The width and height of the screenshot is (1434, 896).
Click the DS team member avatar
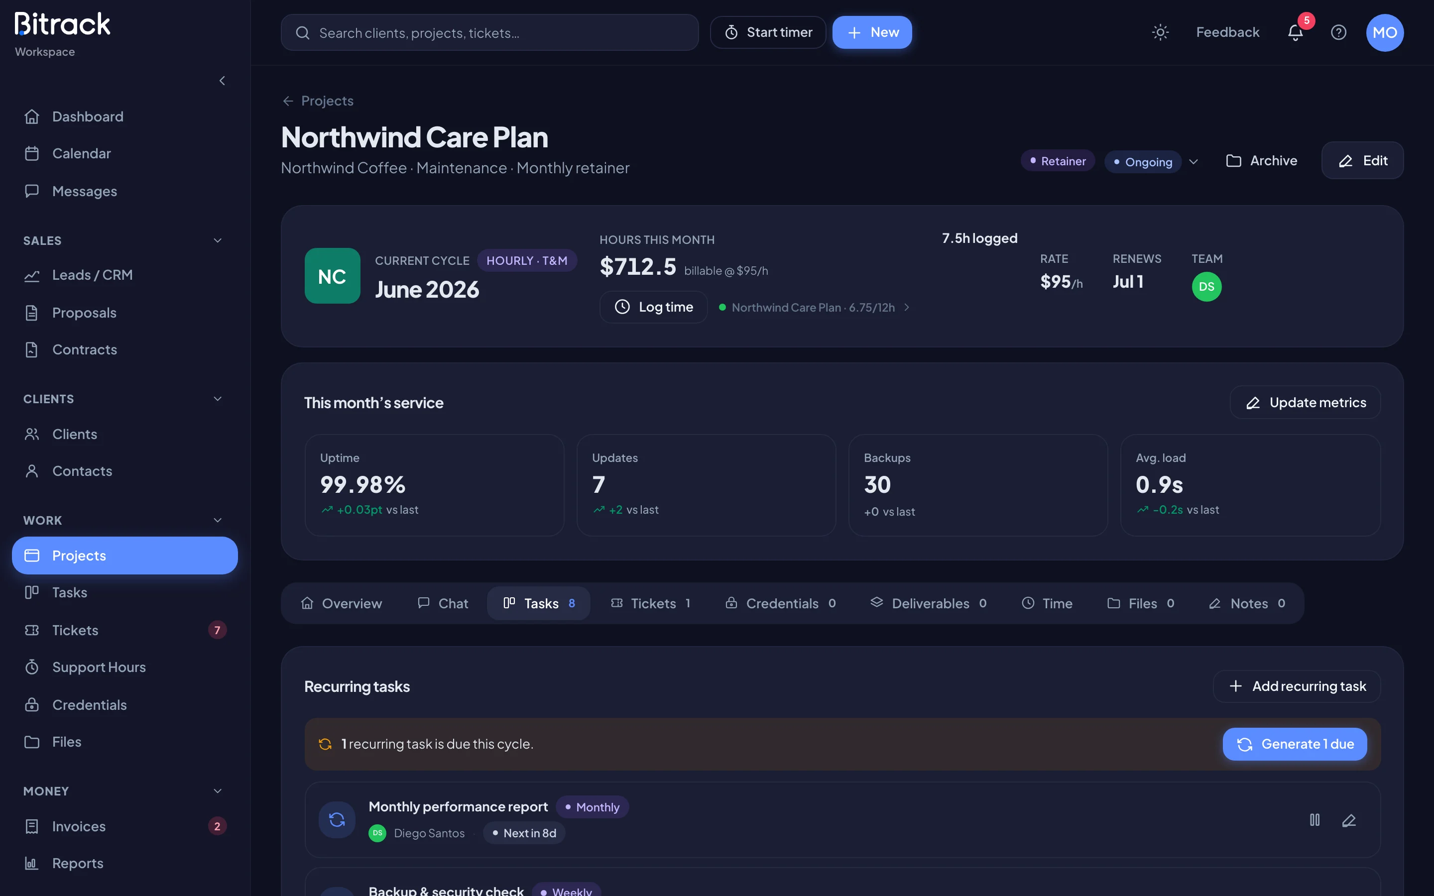tap(1206, 287)
